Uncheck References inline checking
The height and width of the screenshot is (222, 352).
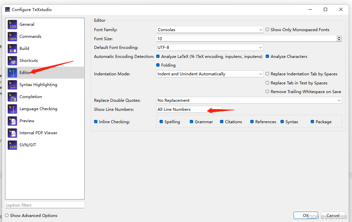(252, 122)
